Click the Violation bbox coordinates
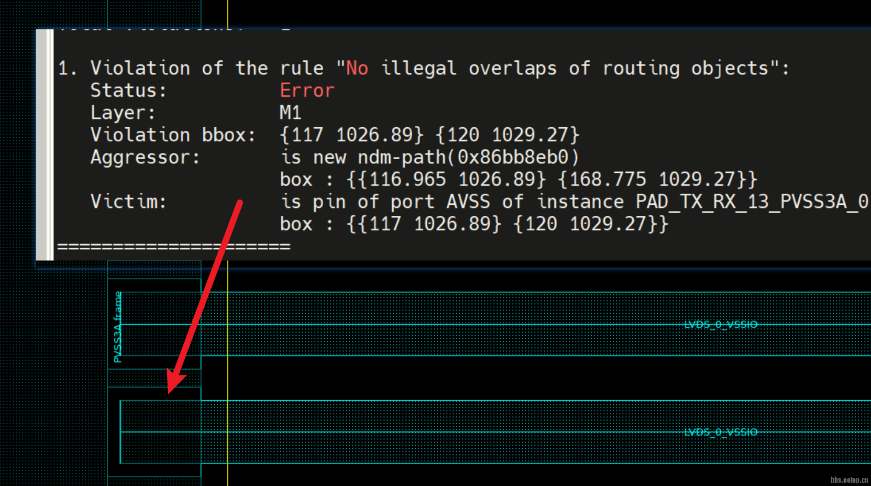Image resolution: width=871 pixels, height=486 pixels. pos(429,135)
